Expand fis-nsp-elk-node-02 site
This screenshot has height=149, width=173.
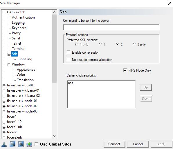(4, 106)
